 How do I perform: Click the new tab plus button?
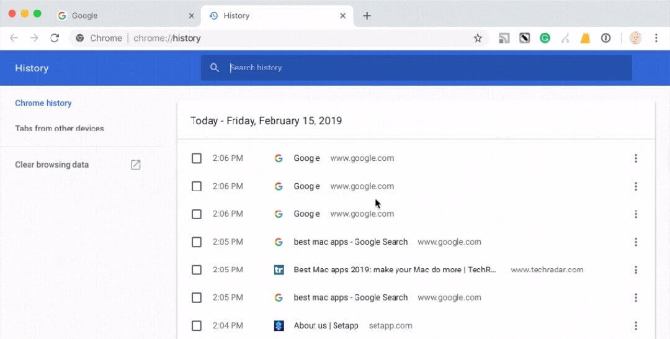click(x=367, y=16)
